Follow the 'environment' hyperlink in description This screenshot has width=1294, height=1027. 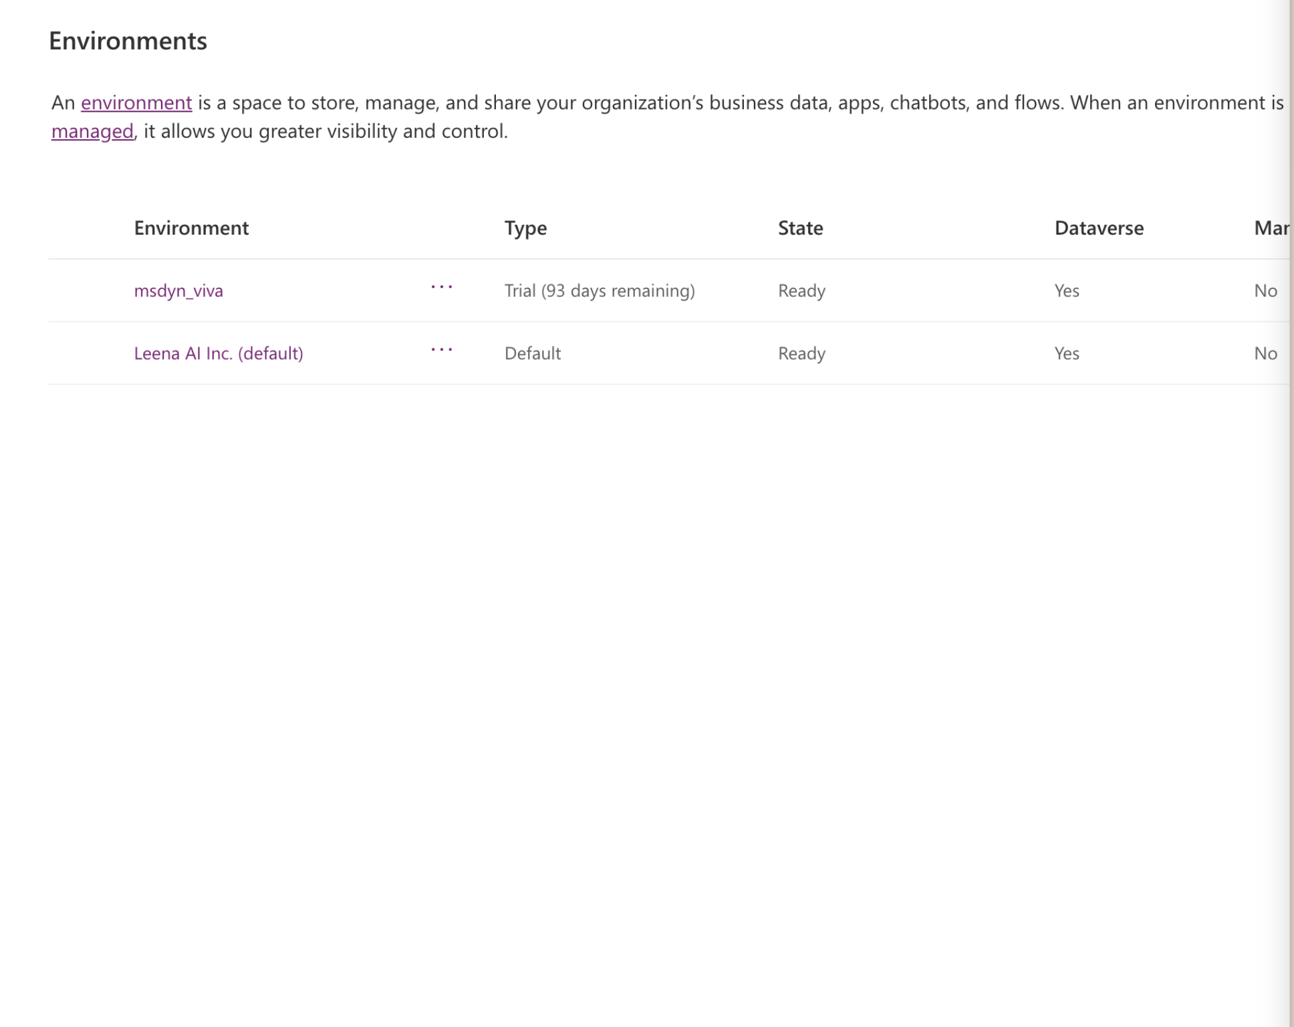coord(136,103)
